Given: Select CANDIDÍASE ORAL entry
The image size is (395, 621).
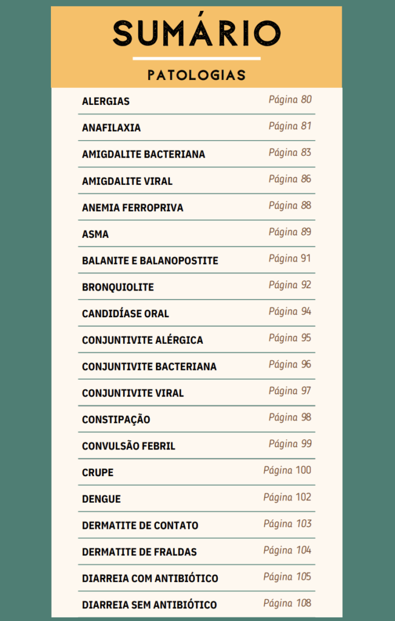Looking at the screenshot, I should pos(125,314).
